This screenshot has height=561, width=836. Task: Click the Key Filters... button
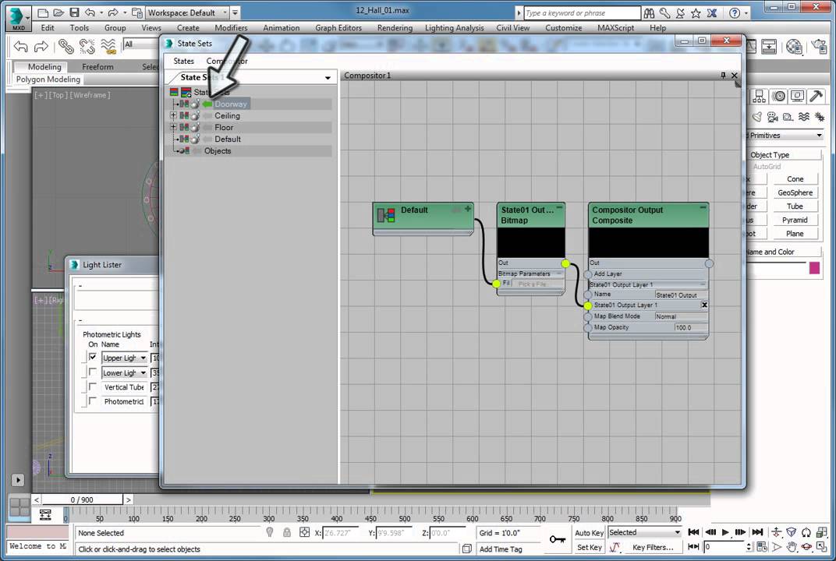tap(653, 547)
